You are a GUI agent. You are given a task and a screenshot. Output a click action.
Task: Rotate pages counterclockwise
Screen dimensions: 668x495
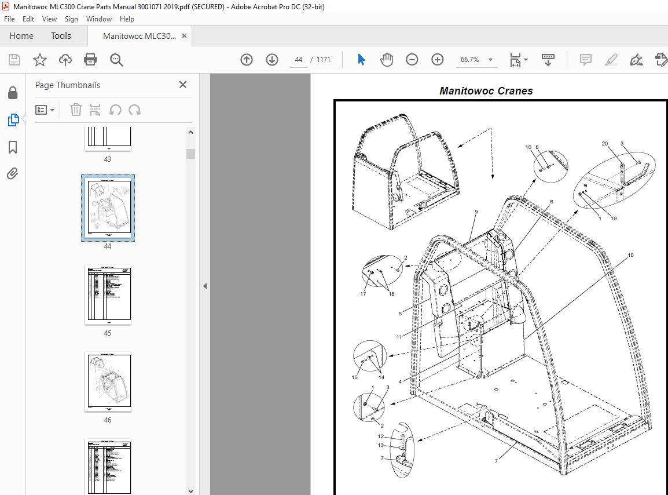115,110
